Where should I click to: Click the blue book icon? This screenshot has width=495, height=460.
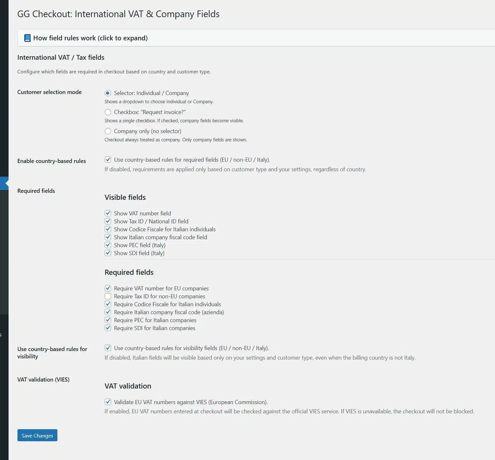tap(28, 38)
